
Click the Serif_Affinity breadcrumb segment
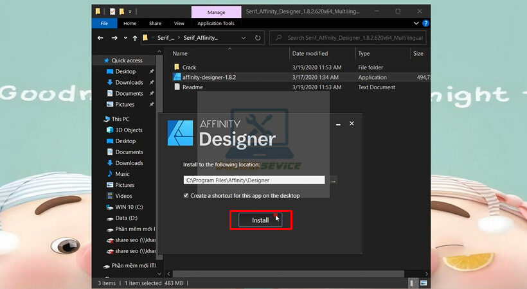[201, 38]
